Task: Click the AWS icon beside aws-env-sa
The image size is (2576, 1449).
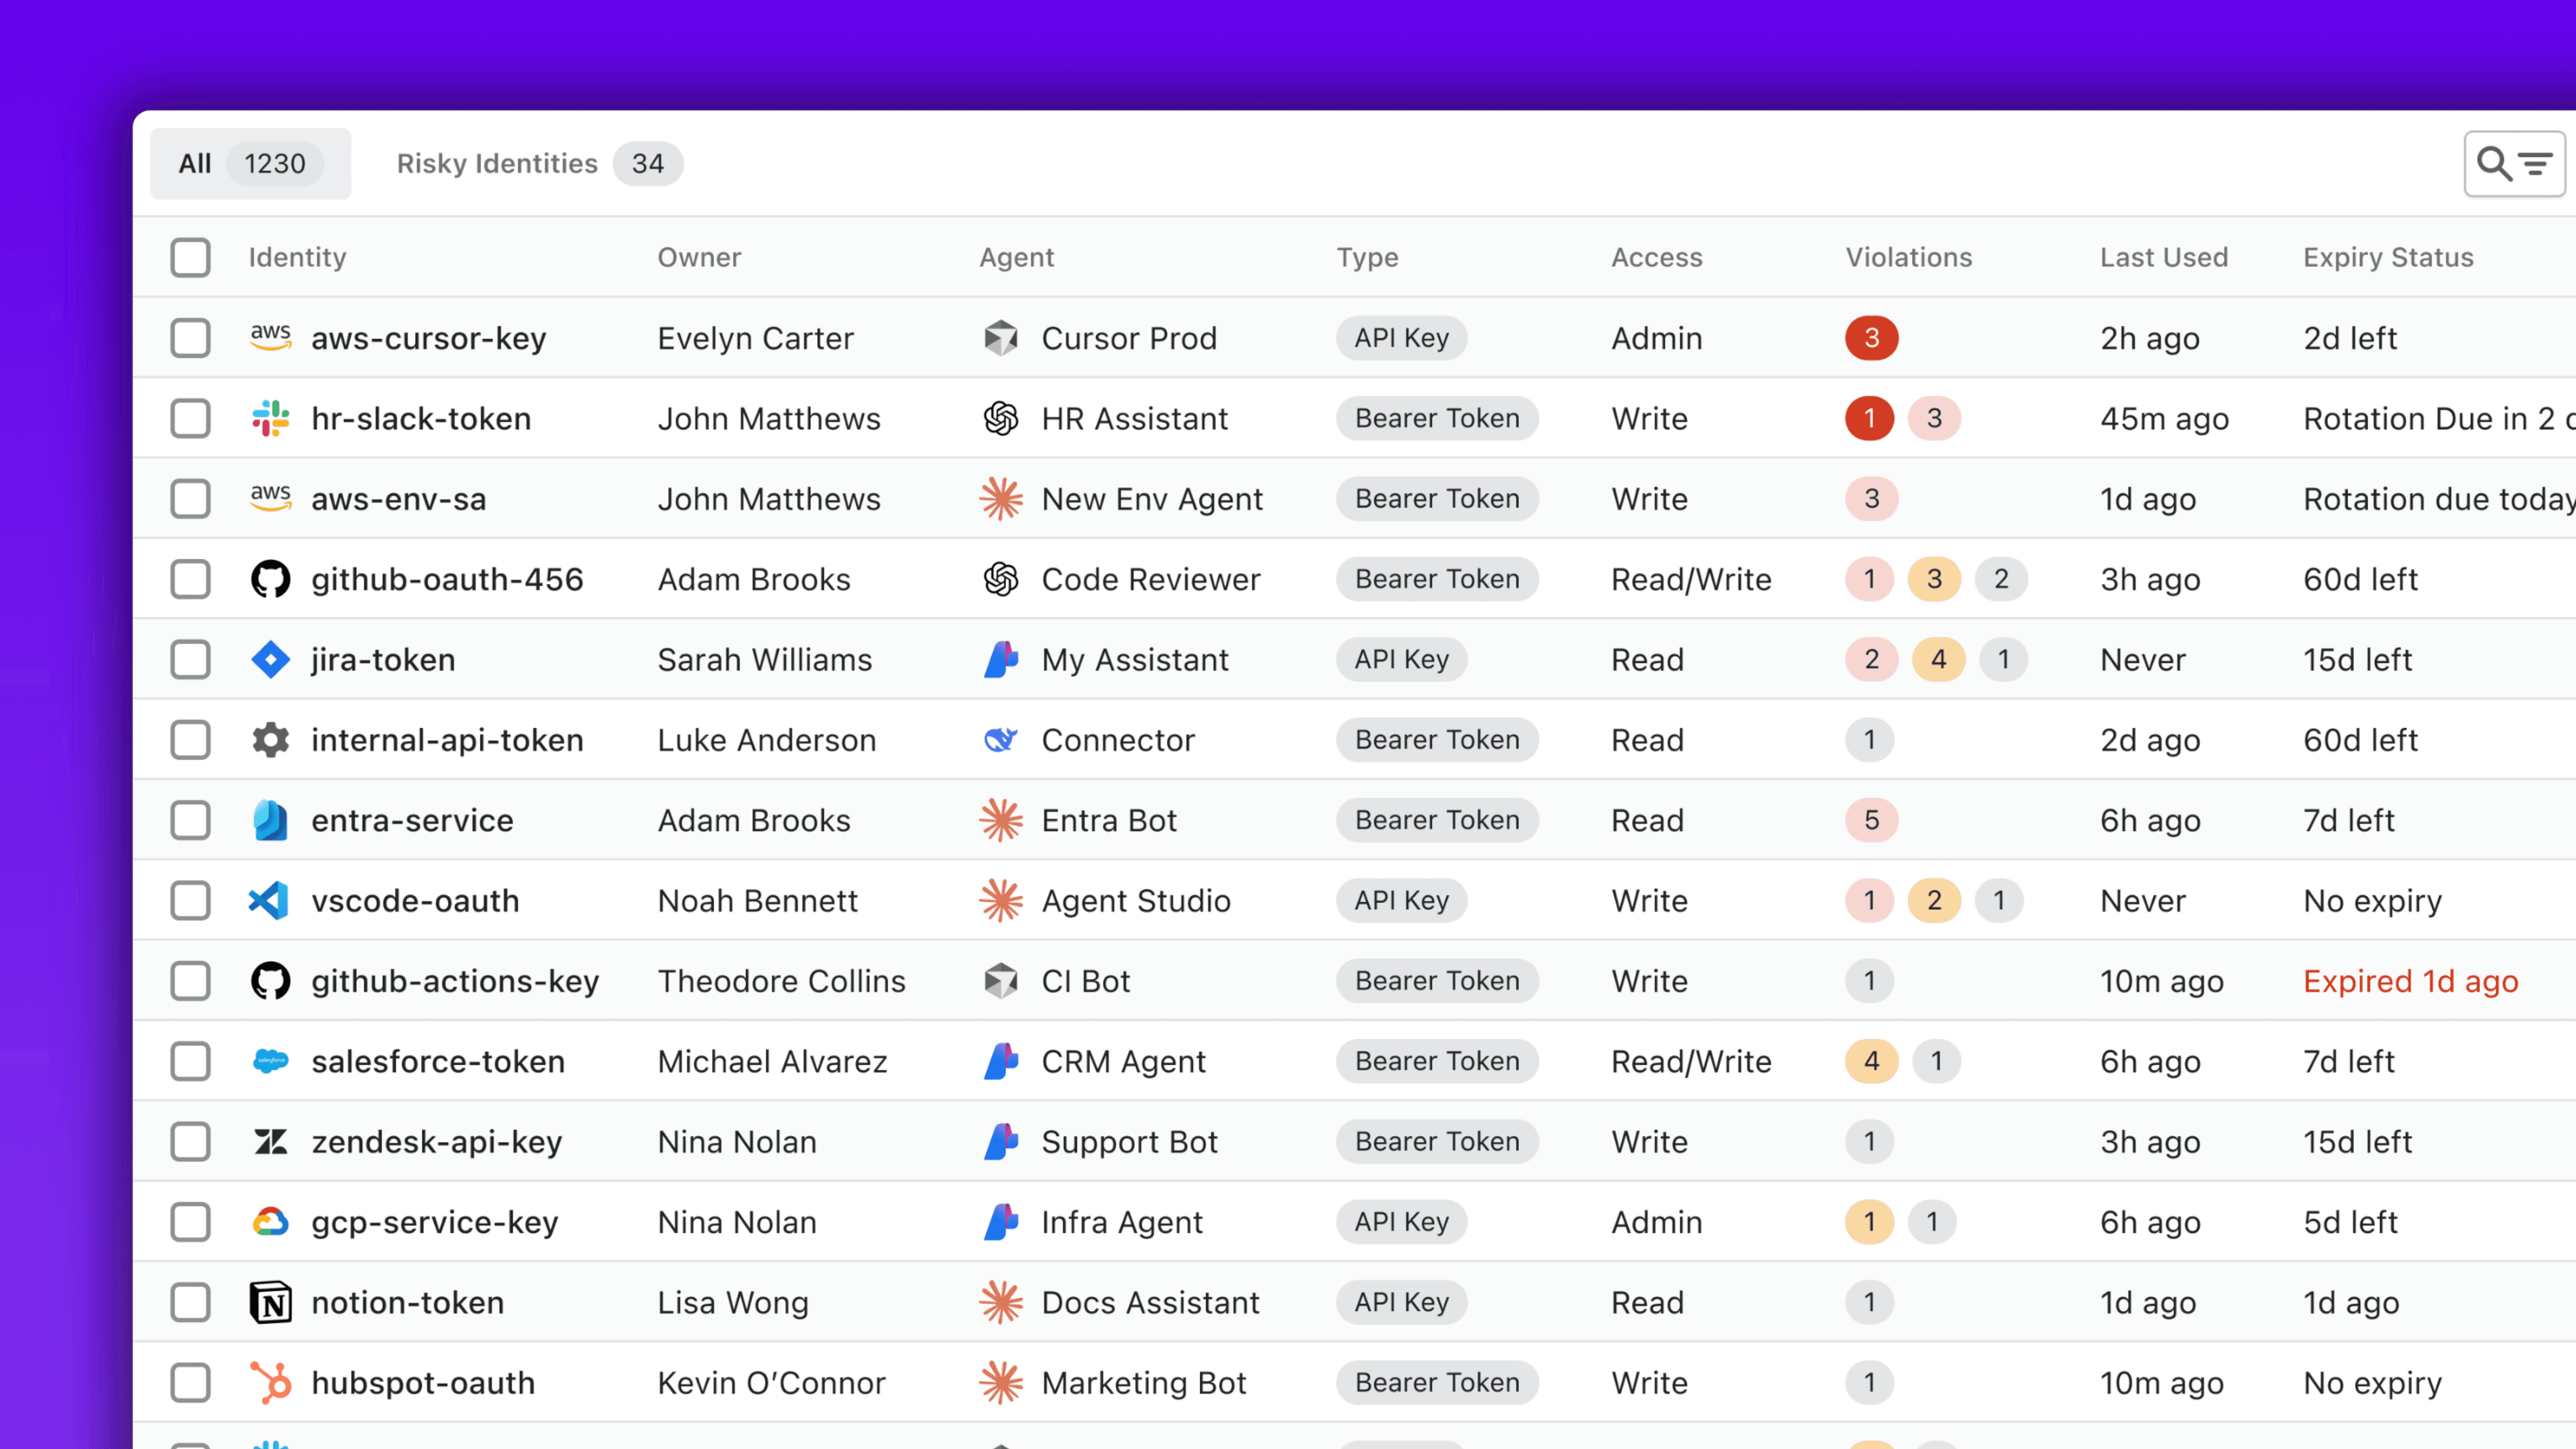Action: click(270, 498)
